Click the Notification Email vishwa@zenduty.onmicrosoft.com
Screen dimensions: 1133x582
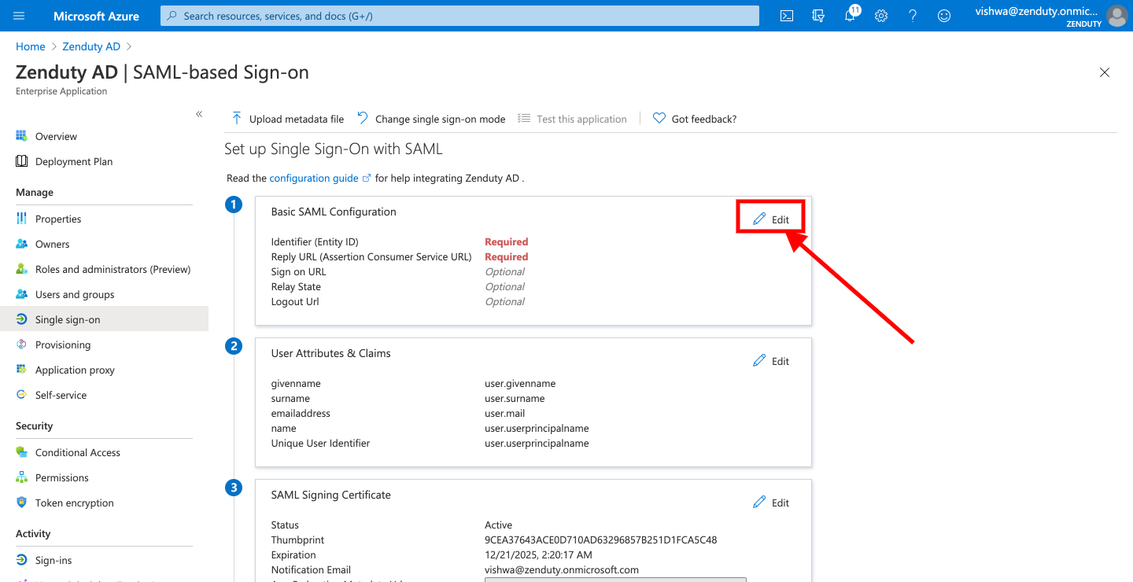pos(562,569)
